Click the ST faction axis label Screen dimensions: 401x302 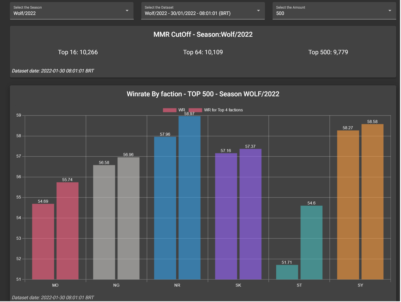click(x=299, y=285)
